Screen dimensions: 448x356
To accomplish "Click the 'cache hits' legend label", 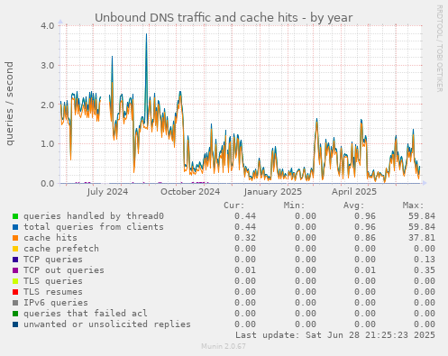I will coord(50,238).
